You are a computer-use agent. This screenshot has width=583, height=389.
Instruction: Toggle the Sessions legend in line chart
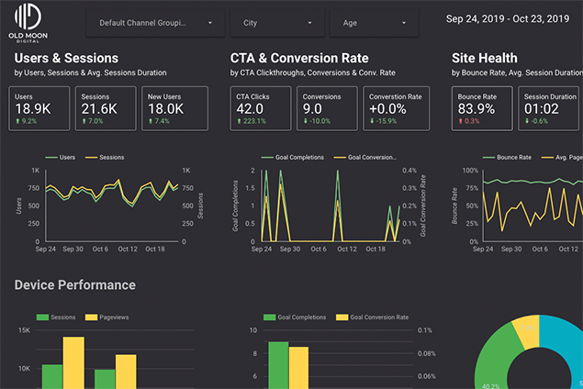tap(105, 158)
